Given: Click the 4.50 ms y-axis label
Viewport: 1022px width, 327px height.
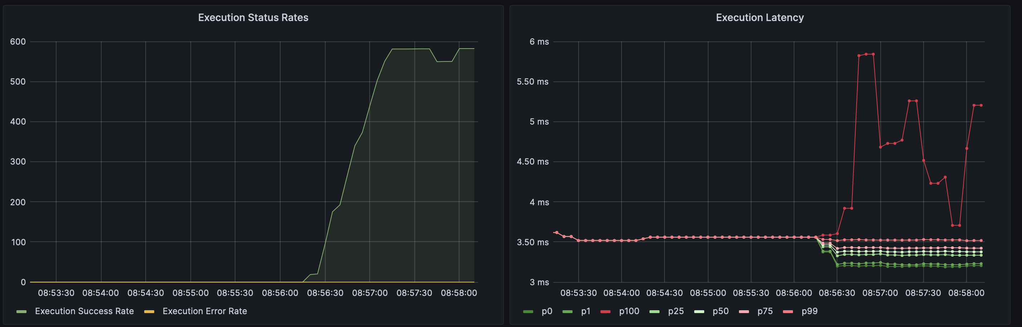Looking at the screenshot, I should 532,161.
